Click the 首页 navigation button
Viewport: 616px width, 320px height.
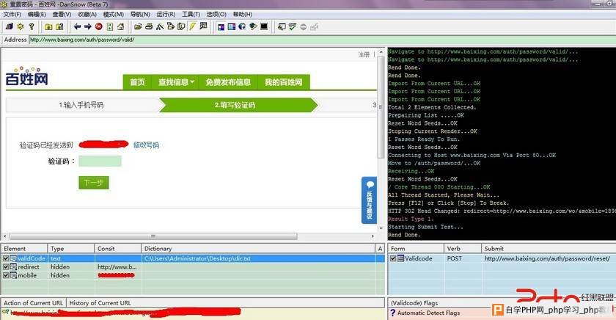(x=138, y=82)
